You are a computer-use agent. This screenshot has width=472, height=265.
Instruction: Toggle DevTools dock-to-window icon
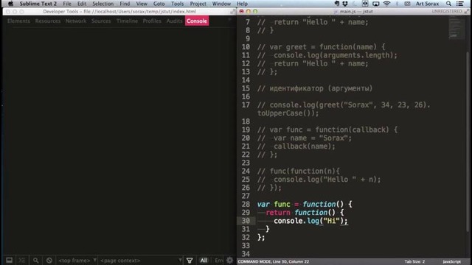pyautogui.click(x=10, y=260)
